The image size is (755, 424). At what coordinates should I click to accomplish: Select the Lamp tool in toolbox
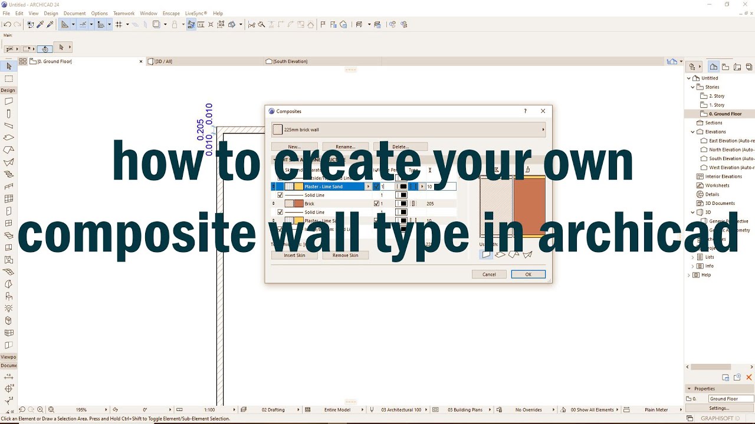click(8, 308)
